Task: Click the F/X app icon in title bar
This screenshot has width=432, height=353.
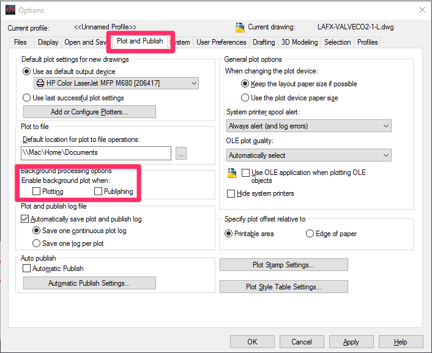Action: pos(10,10)
